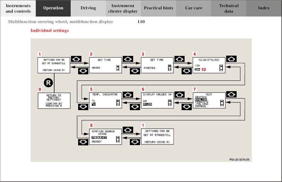The width and height of the screenshot is (282, 182).
Task: Open the Index tab
Action: (264, 8)
